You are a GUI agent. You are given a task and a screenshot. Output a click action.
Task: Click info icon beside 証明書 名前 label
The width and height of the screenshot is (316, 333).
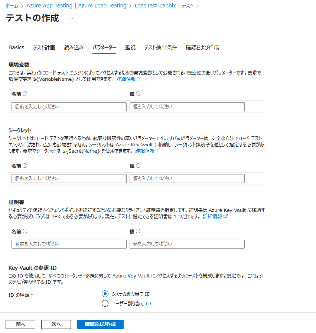[25, 232]
